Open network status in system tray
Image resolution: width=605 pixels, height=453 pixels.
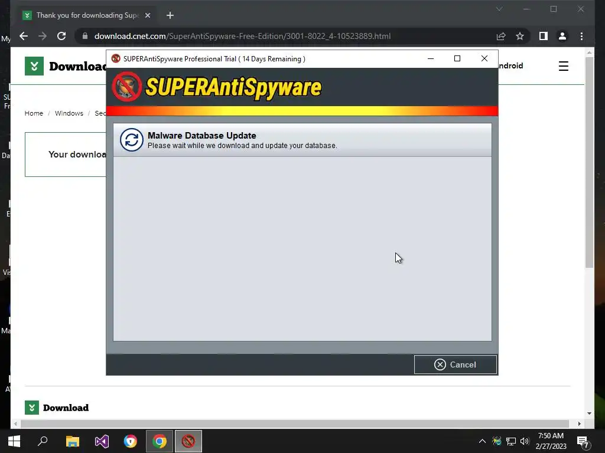click(511, 441)
